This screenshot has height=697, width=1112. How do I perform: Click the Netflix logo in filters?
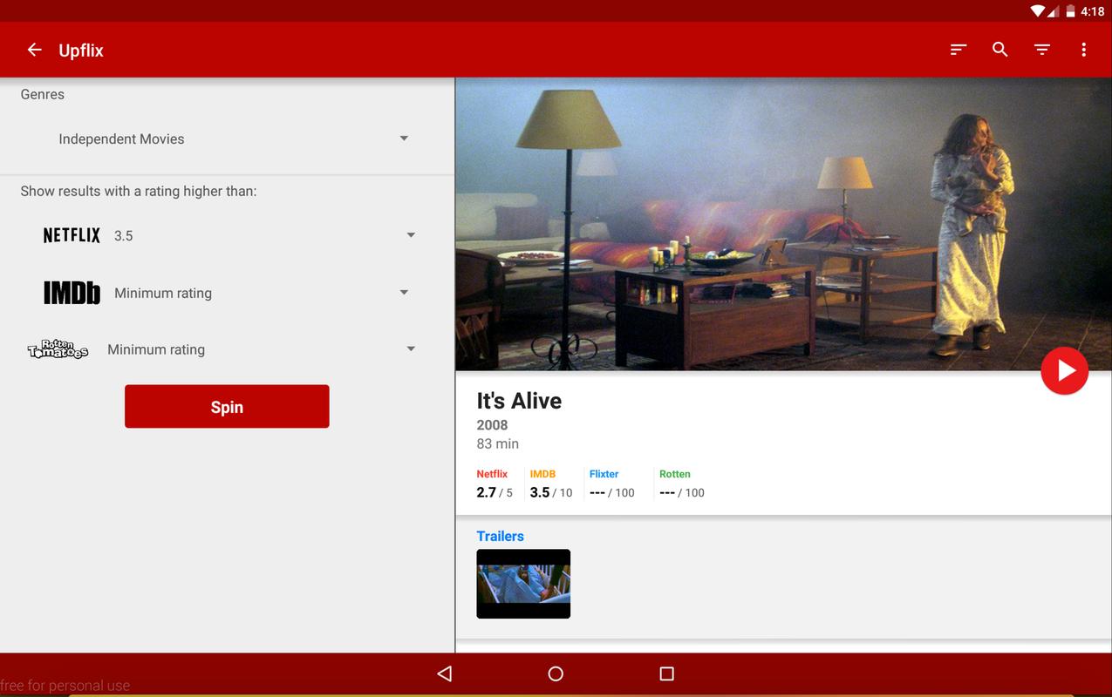click(x=72, y=235)
